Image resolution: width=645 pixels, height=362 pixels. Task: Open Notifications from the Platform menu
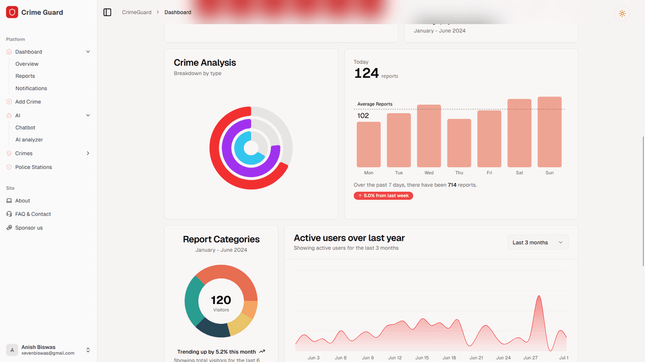31,88
